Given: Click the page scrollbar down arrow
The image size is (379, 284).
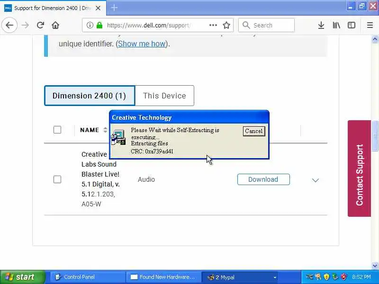Looking at the screenshot, I should pyautogui.click(x=375, y=266).
